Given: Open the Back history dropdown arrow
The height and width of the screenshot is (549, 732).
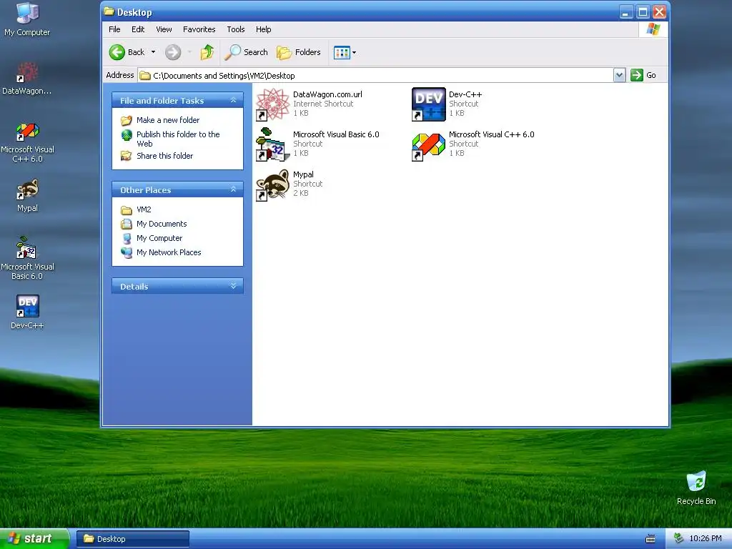Looking at the screenshot, I should click(153, 52).
